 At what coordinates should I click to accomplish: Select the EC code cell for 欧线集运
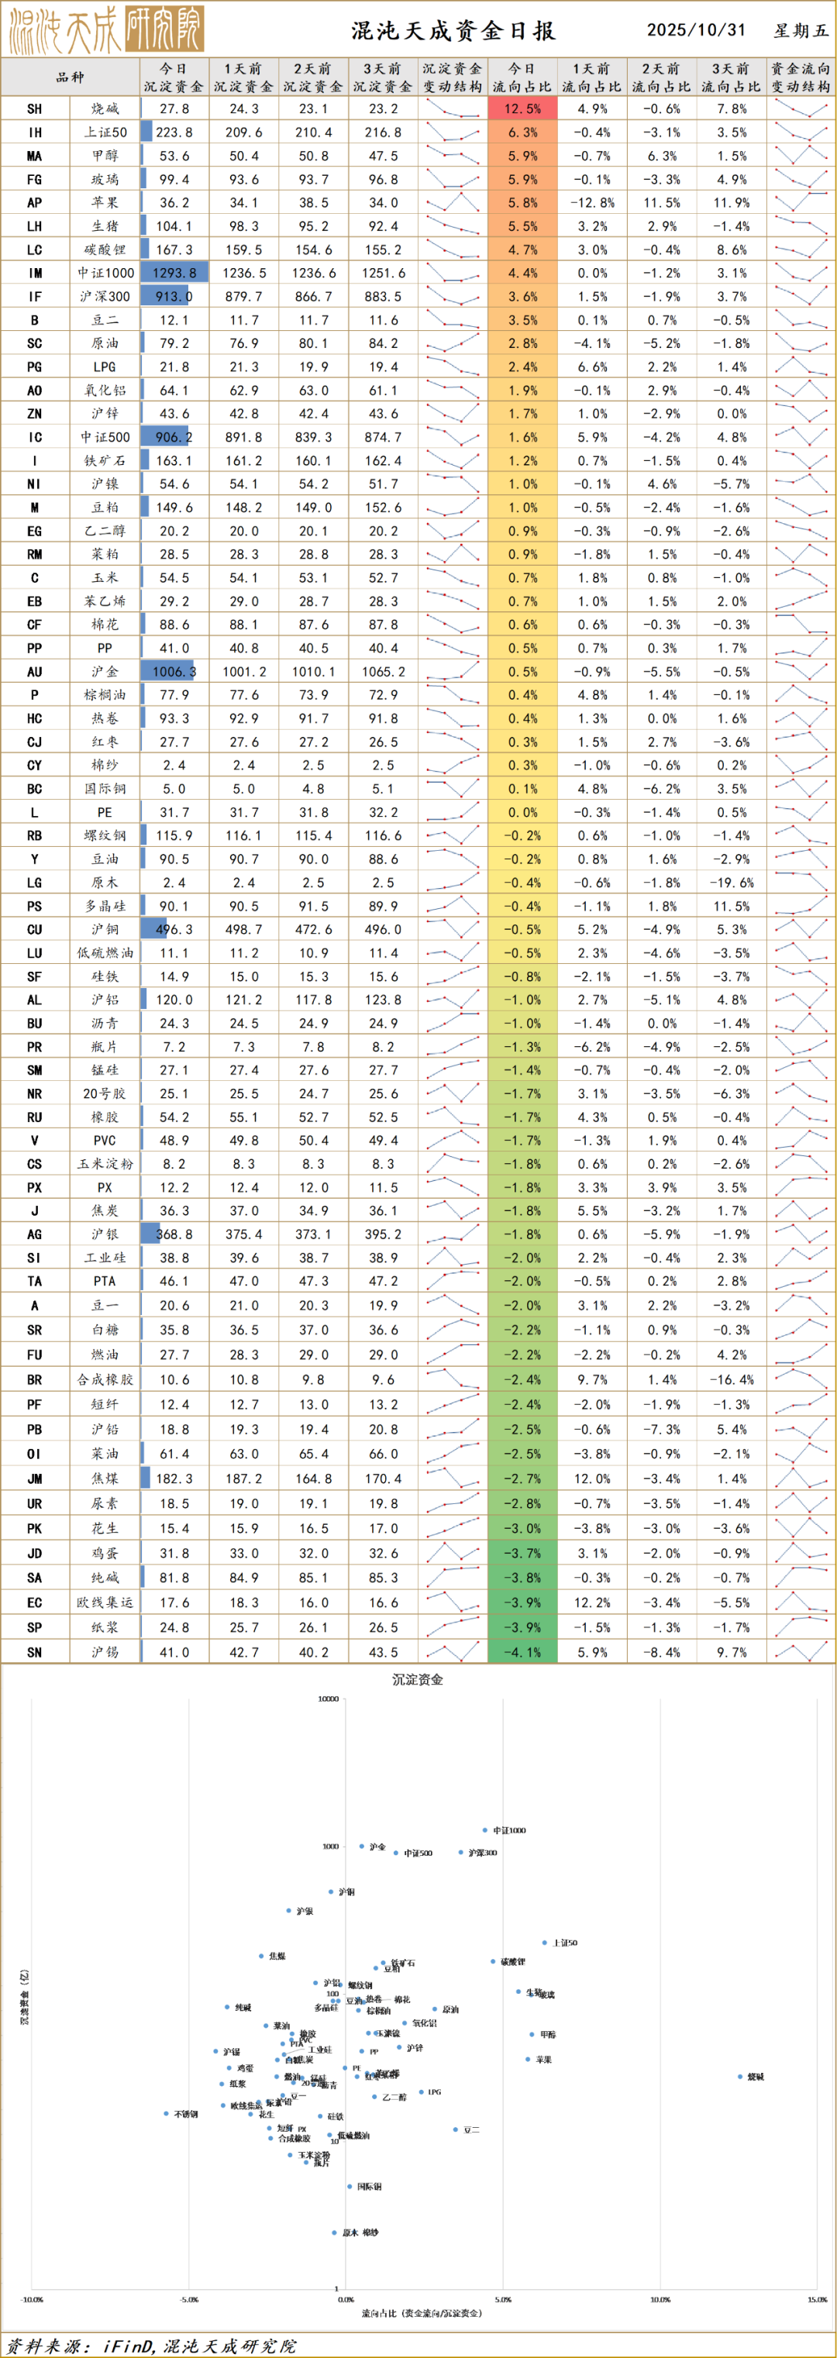(35, 1602)
